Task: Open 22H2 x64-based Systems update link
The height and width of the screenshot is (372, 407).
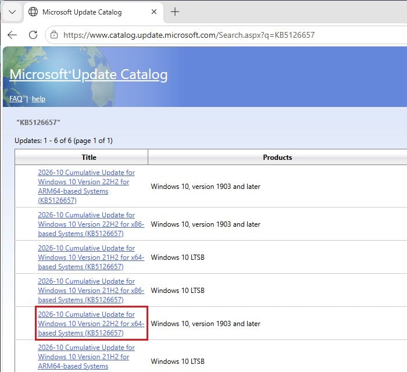Action: 91,324
